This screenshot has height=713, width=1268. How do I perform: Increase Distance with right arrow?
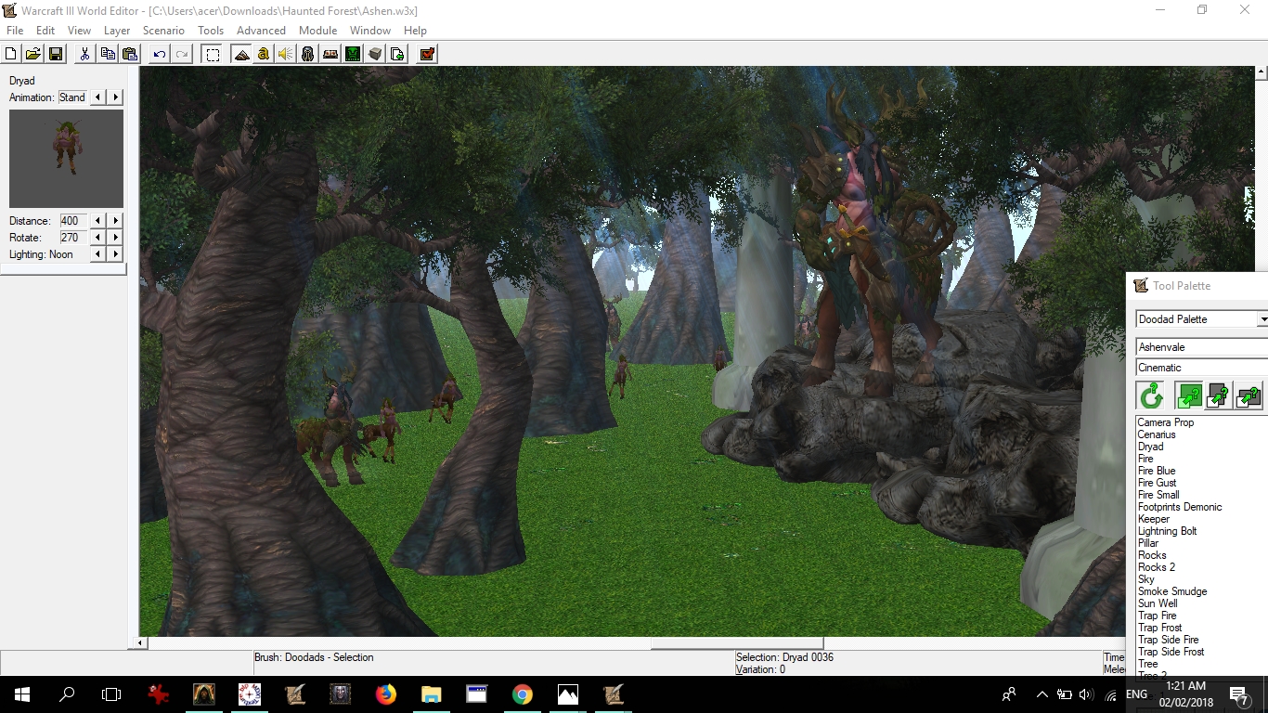coord(115,221)
